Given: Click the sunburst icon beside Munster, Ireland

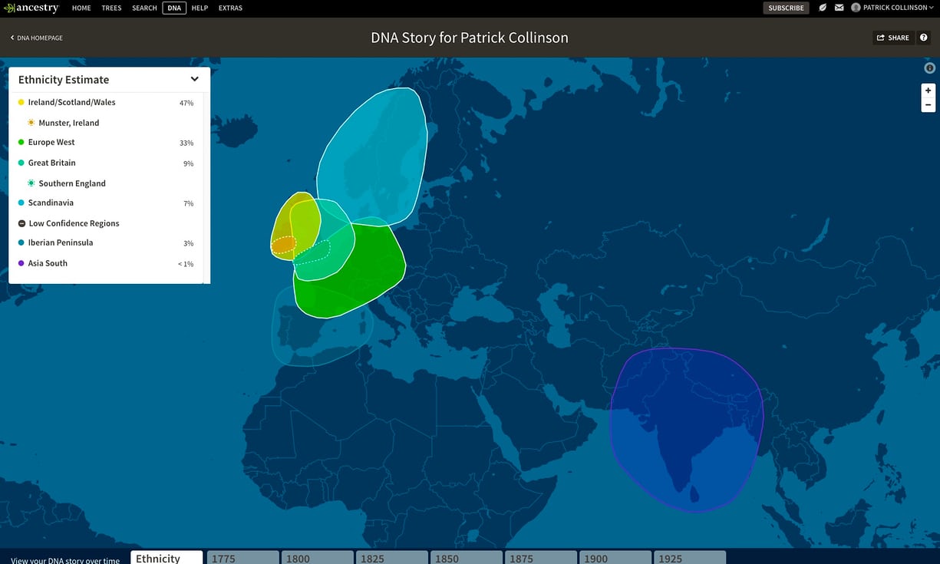Looking at the screenshot, I should point(31,122).
